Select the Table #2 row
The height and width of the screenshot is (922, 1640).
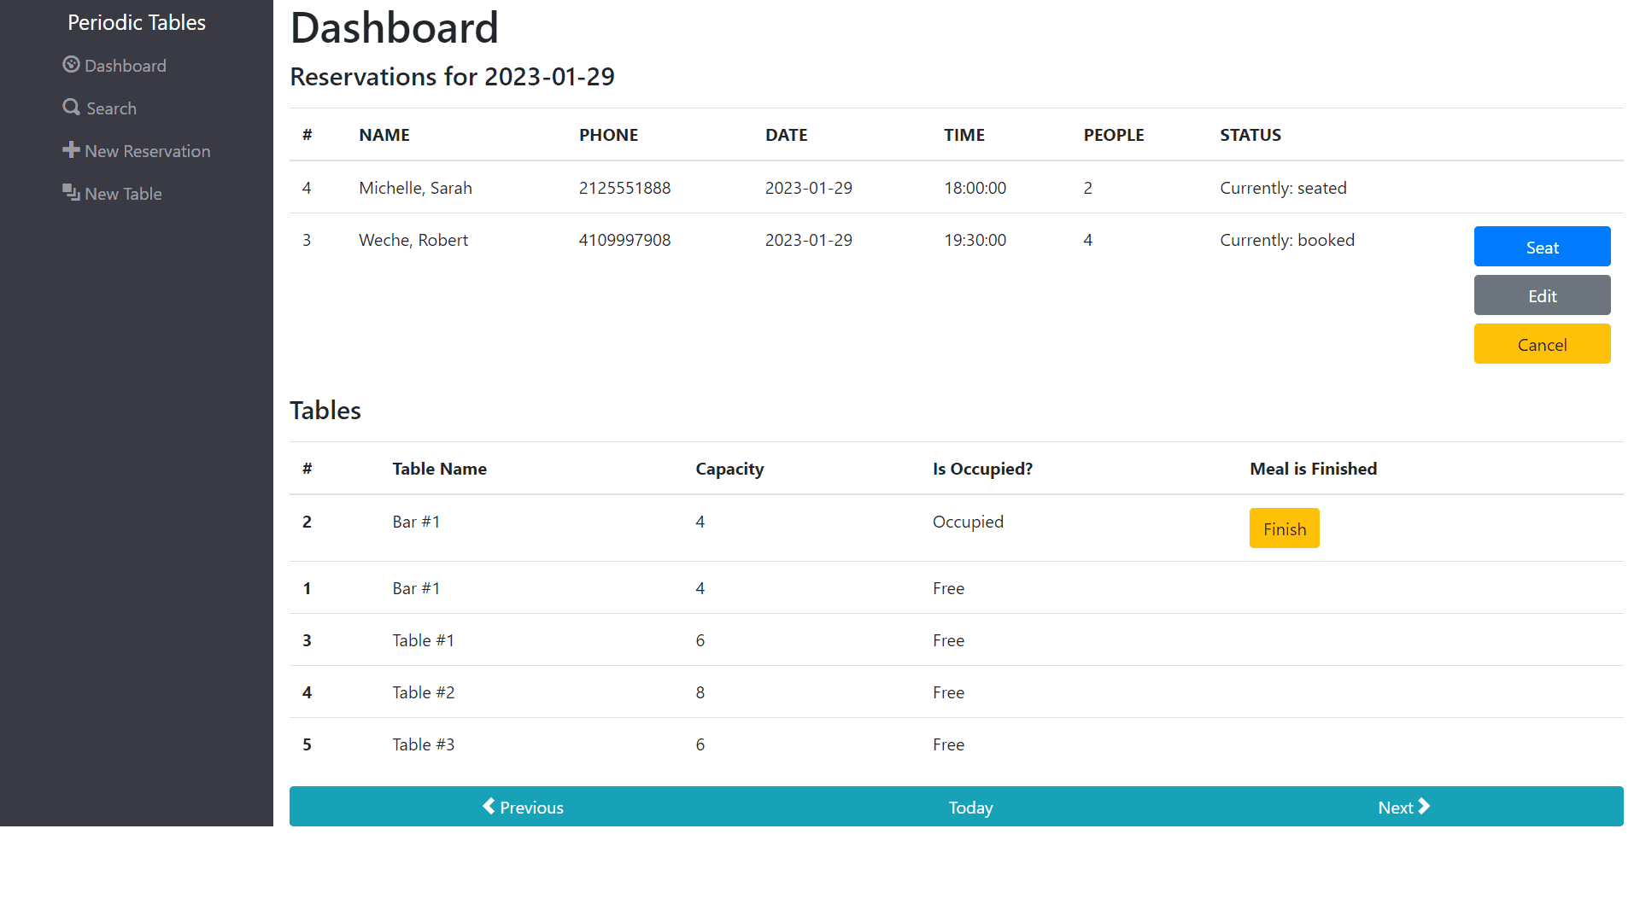(957, 692)
